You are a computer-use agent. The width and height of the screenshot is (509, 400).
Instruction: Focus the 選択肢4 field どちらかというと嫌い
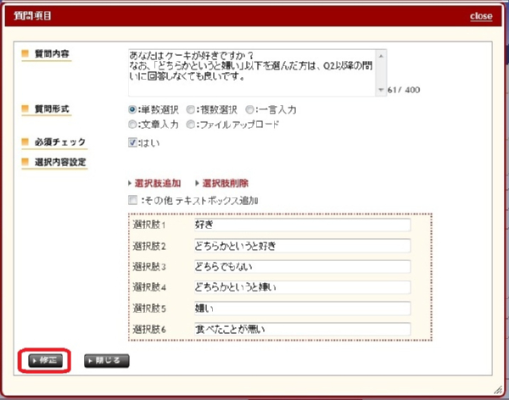tap(300, 287)
